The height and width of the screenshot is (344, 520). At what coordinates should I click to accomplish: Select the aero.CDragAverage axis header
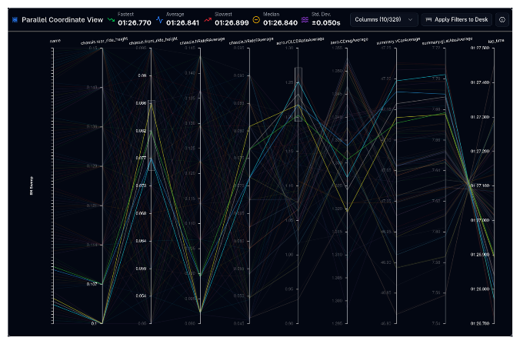pos(347,42)
